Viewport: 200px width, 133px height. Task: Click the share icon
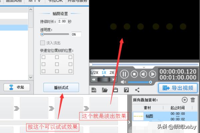137,90
